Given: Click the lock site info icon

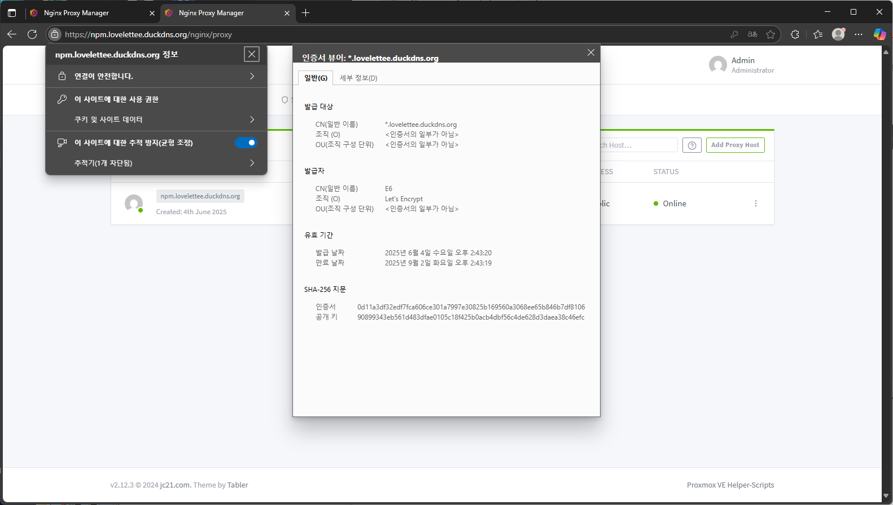Looking at the screenshot, I should [x=55, y=34].
